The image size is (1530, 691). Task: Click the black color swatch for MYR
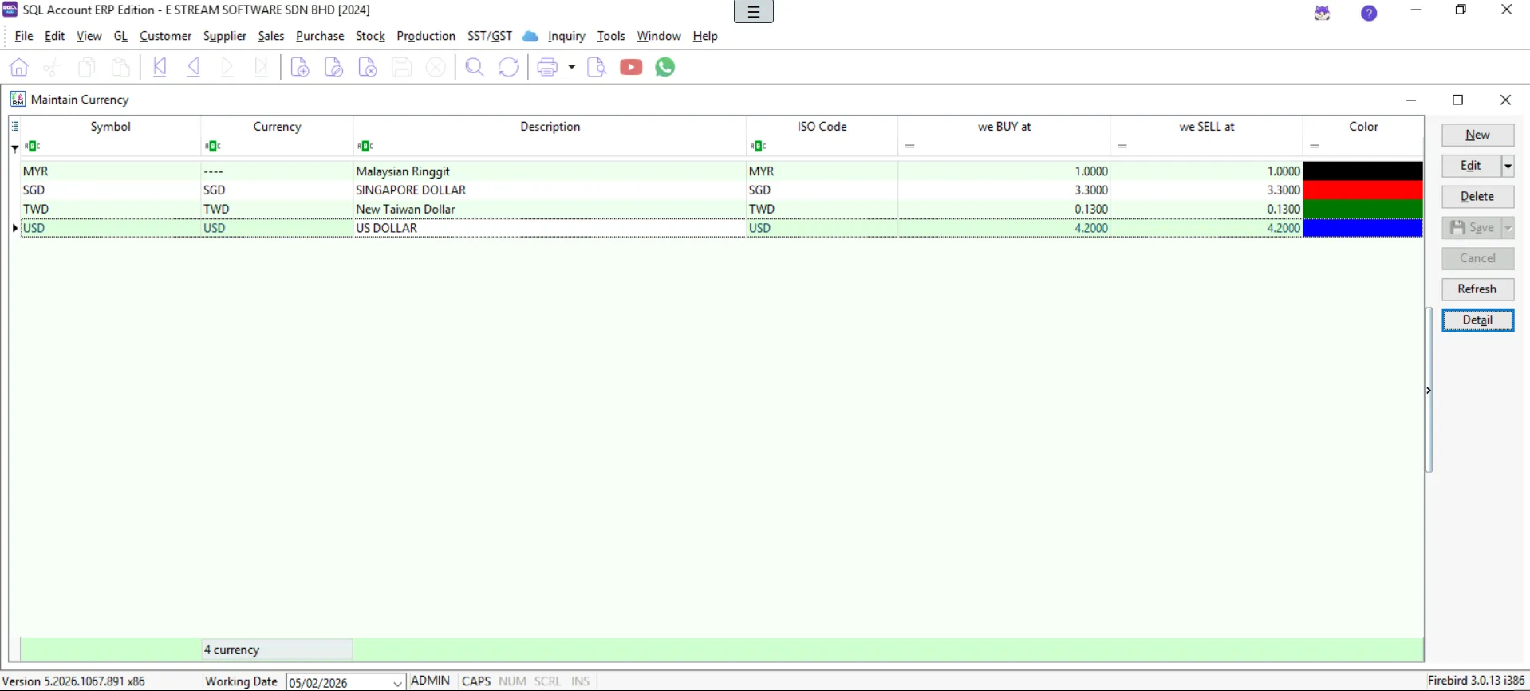point(1362,171)
